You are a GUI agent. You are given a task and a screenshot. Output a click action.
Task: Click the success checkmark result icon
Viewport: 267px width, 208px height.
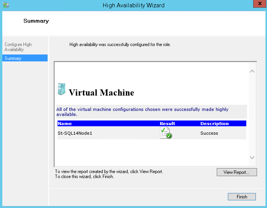pos(166,133)
